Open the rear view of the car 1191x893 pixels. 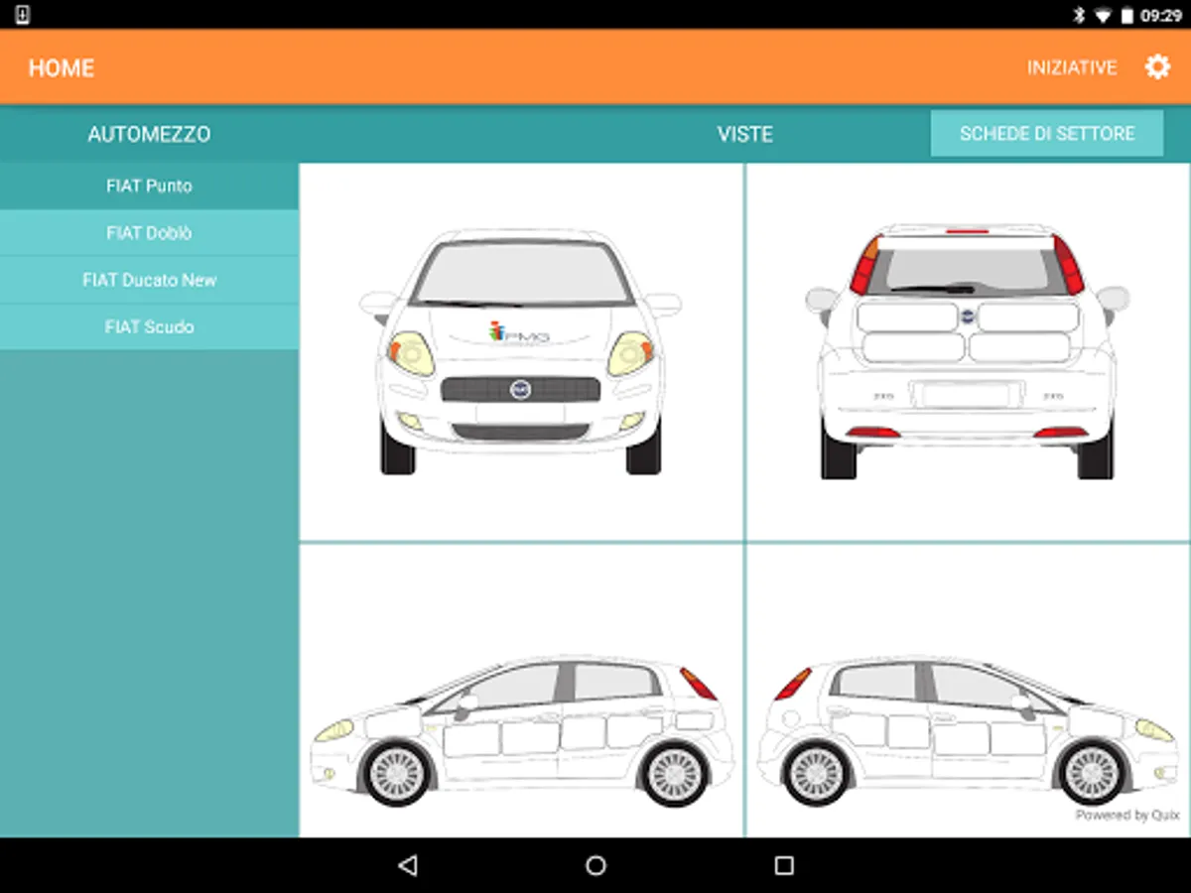tap(968, 352)
